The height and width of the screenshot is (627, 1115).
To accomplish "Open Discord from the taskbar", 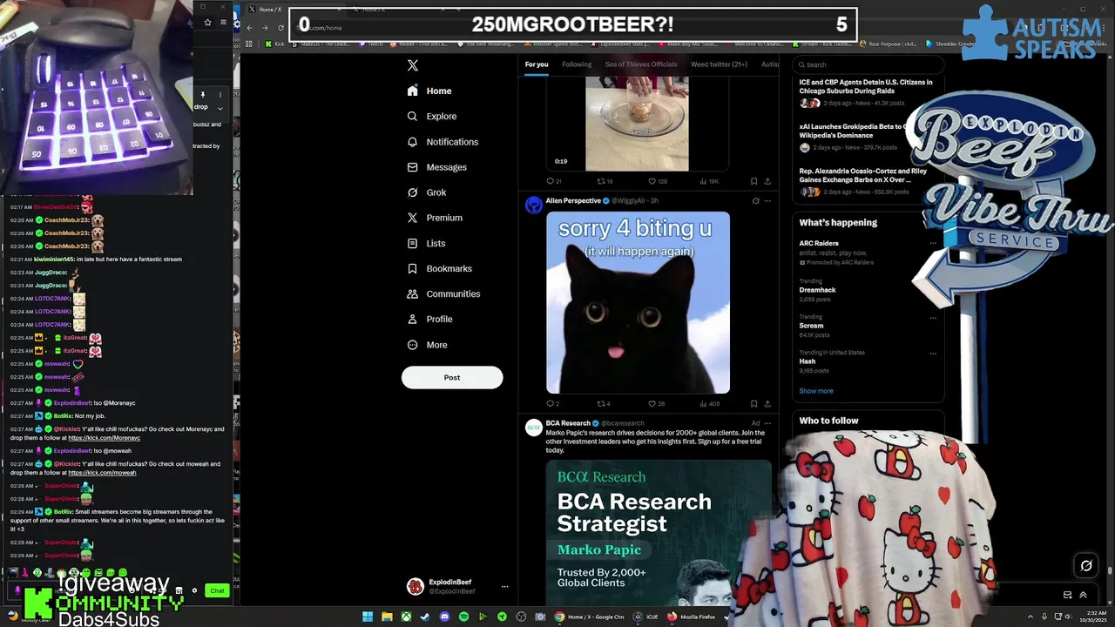I will point(444,617).
